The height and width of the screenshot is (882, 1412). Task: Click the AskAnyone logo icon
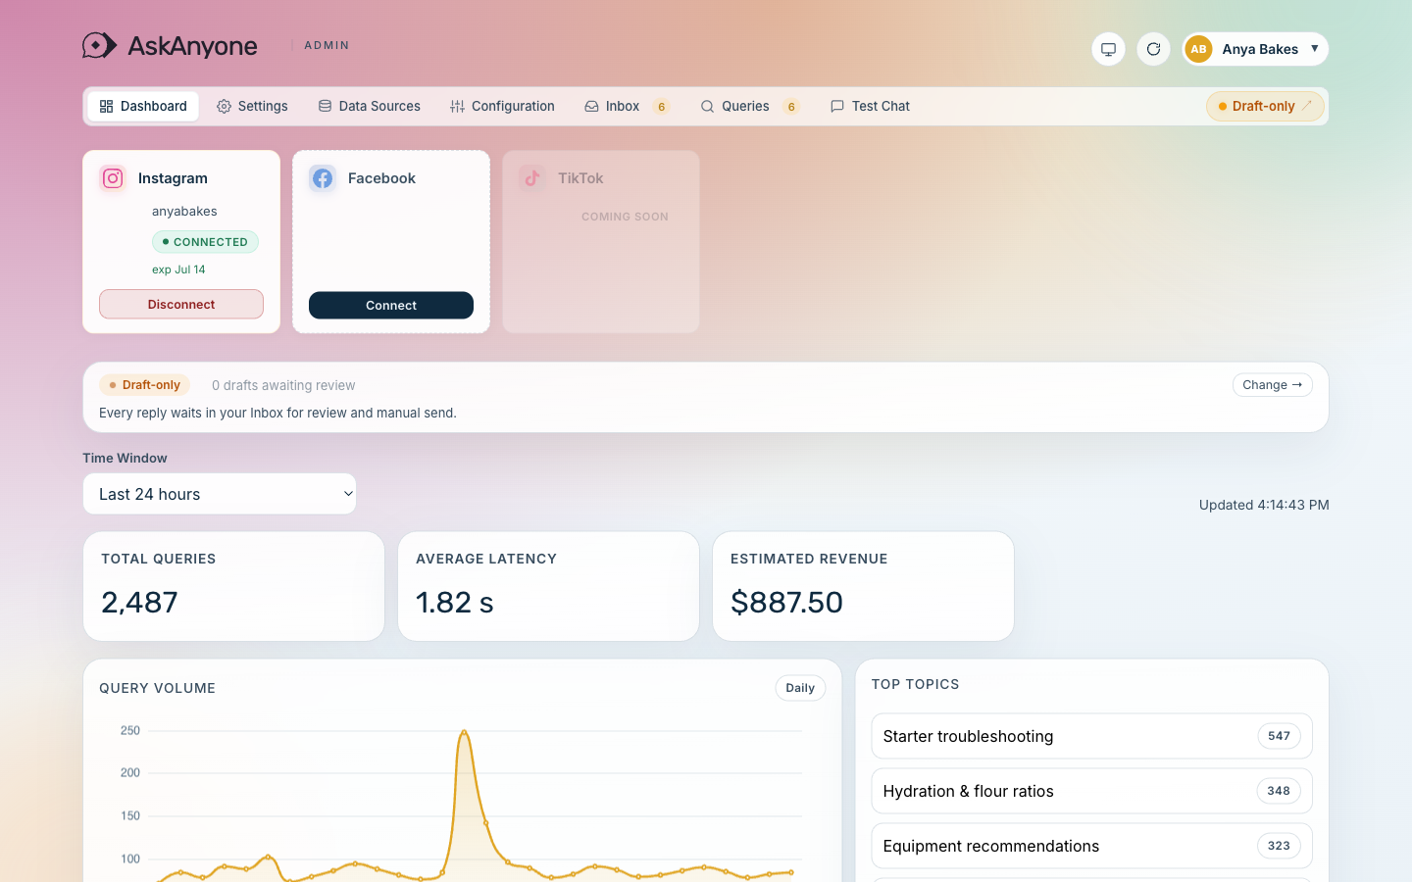pos(99,45)
